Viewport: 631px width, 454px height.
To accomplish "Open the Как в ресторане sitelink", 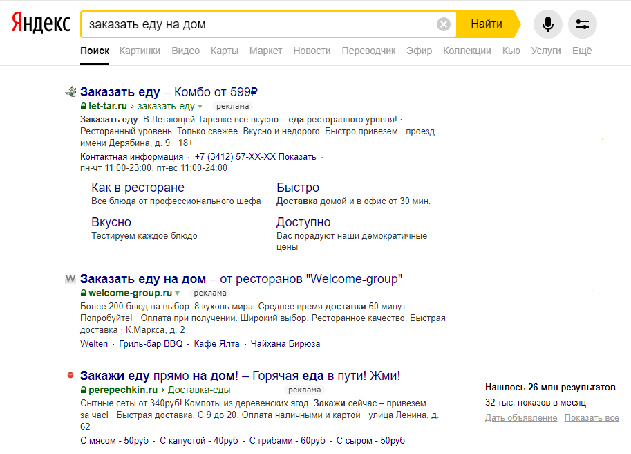I will 138,188.
